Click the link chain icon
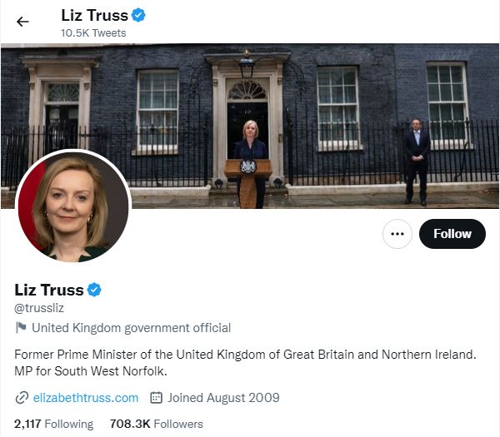500x437 pixels. 22,398
